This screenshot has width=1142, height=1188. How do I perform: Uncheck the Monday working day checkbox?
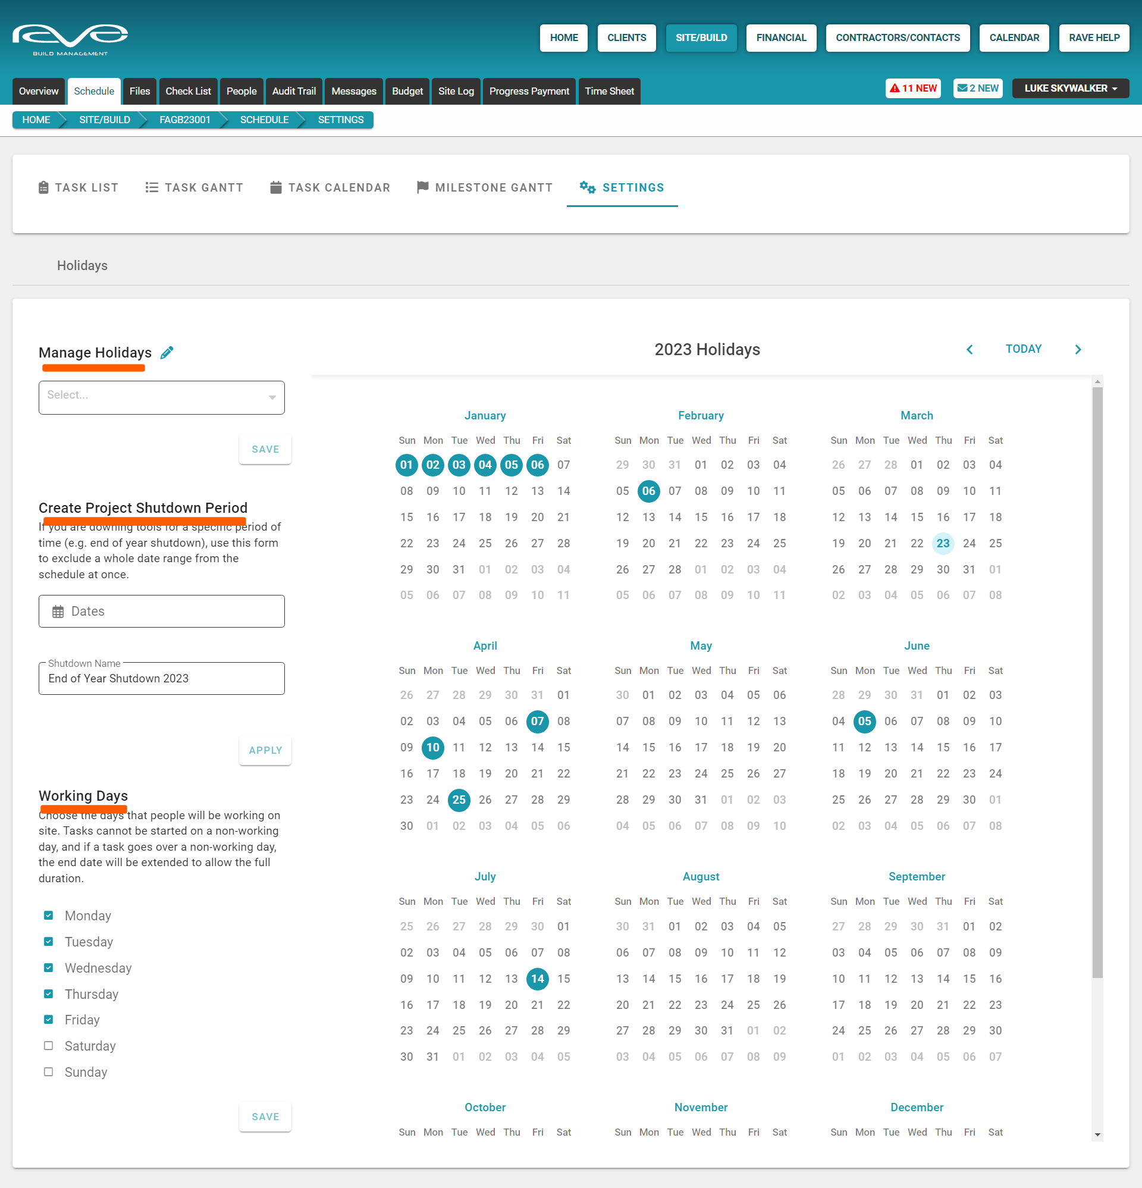[x=49, y=916]
